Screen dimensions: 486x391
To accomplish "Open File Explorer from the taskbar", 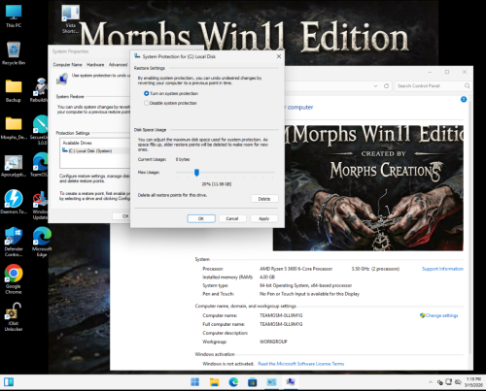I will tap(214, 382).
